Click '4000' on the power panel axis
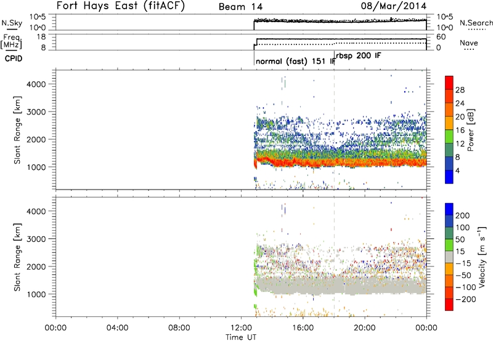The height and width of the screenshot is (341, 493). tap(36, 84)
